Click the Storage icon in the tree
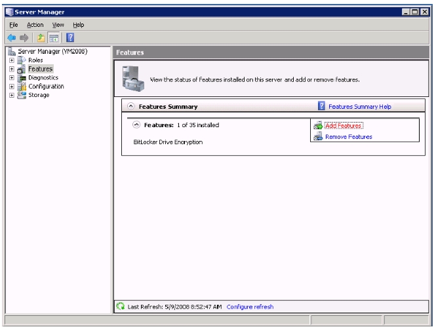Viewport: 436px width, 331px height. [x=22, y=95]
